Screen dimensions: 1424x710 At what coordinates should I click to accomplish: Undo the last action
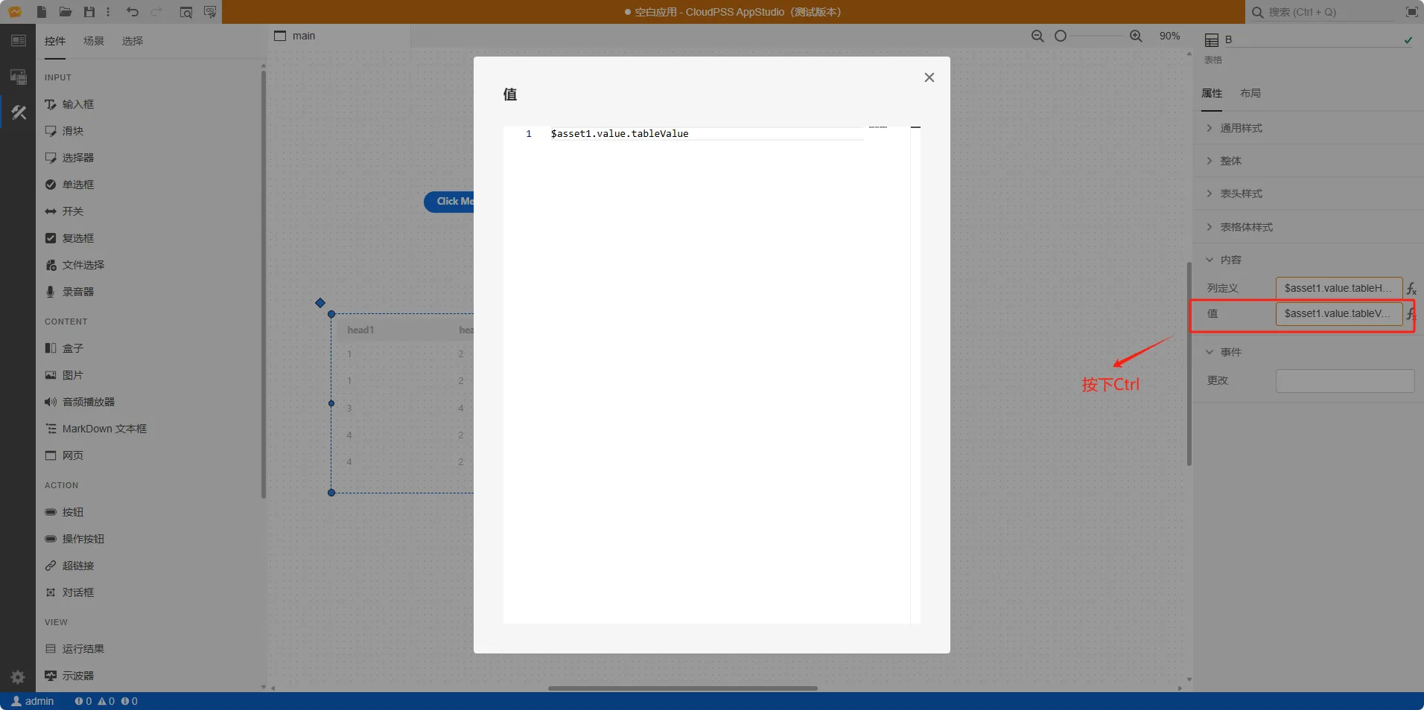[x=133, y=12]
